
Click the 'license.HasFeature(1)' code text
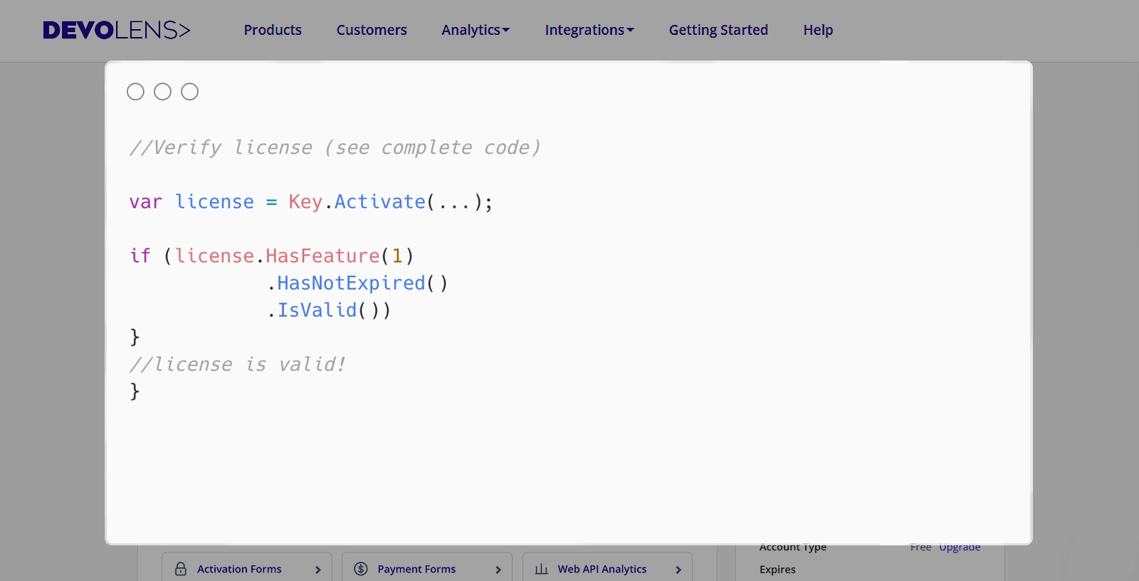294,256
